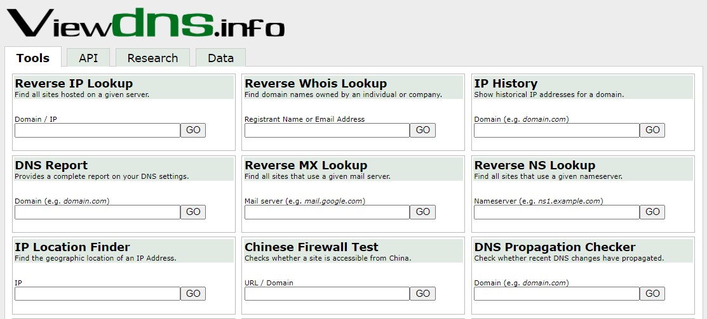The image size is (707, 319).
Task: Open the API tab
Action: pos(88,58)
